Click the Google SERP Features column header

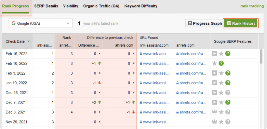tap(233, 41)
